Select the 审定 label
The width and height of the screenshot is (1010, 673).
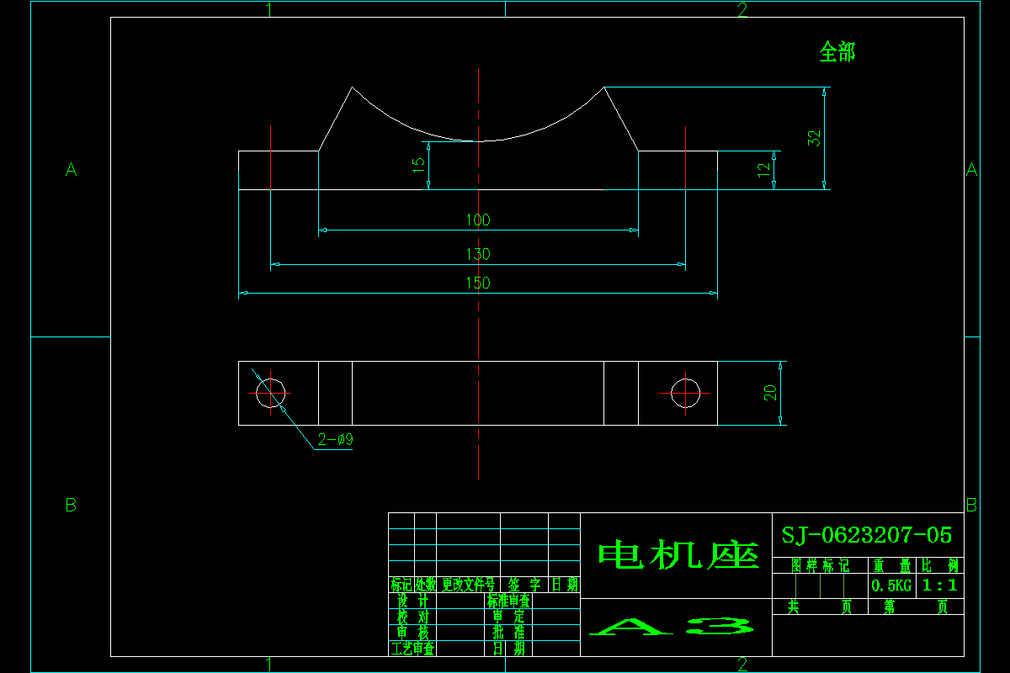click(508, 617)
